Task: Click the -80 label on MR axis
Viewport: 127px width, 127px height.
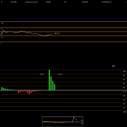Action: click(x=124, y=108)
